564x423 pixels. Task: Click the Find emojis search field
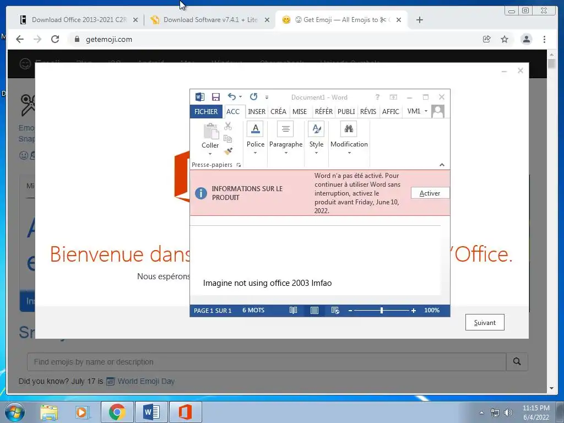[267, 361]
